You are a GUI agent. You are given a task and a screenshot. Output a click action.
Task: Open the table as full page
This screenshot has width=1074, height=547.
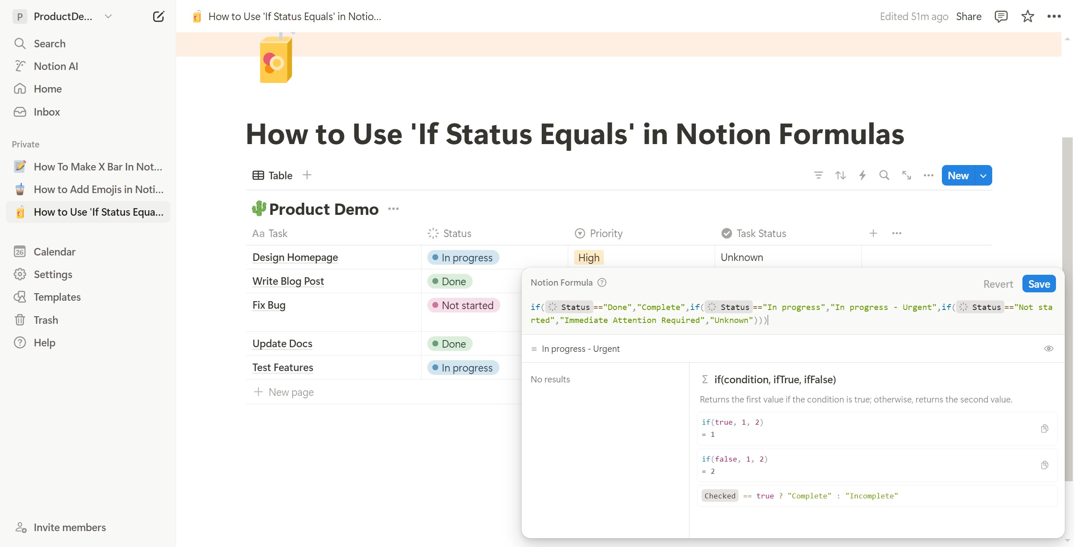906,175
